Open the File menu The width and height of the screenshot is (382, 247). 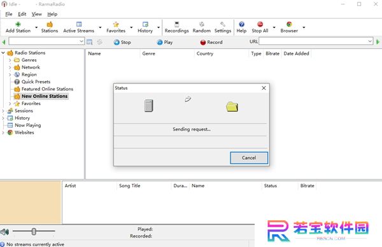click(x=8, y=14)
